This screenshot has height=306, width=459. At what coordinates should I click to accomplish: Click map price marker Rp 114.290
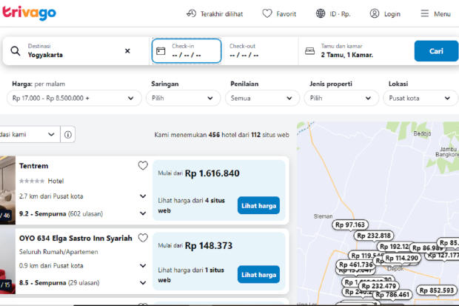(x=401, y=258)
